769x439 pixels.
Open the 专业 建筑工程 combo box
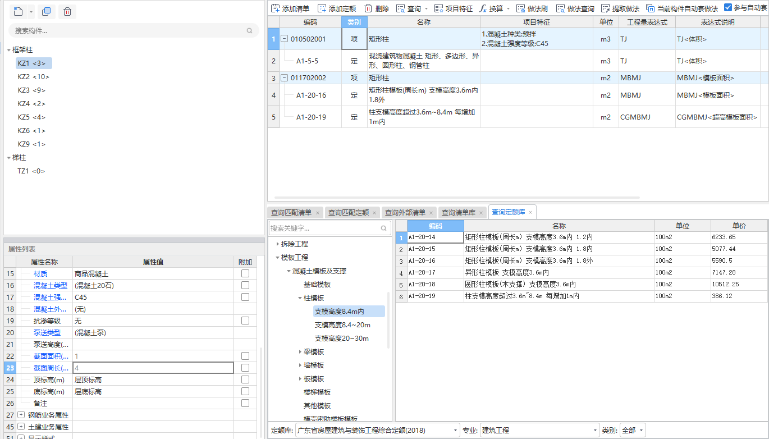point(539,430)
